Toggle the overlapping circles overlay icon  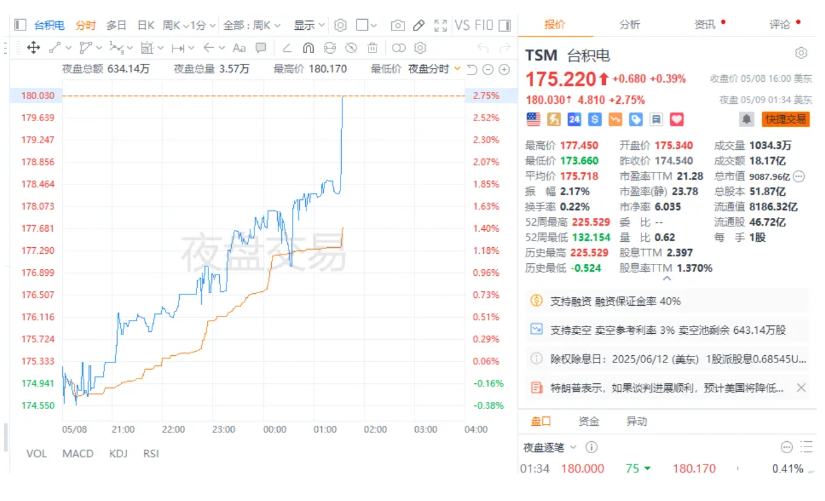pyautogui.click(x=399, y=48)
